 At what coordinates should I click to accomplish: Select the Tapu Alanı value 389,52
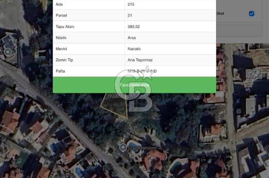click(x=134, y=27)
